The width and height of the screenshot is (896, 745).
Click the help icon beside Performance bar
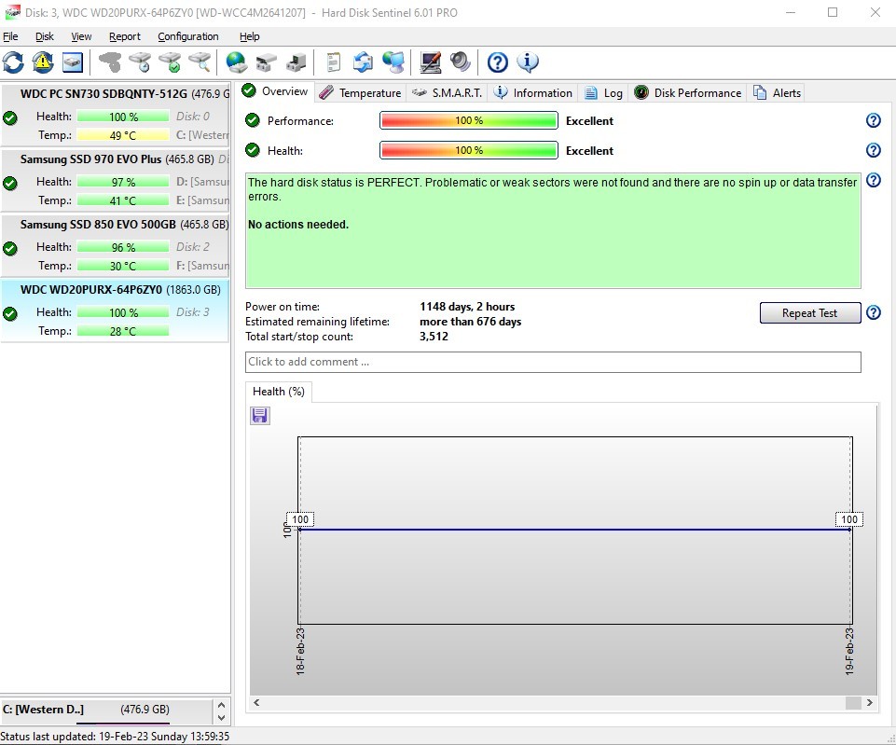[x=874, y=120]
